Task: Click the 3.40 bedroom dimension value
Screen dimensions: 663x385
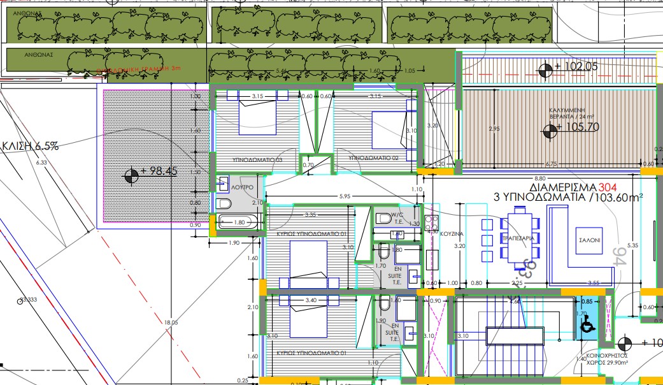Action: click(311, 300)
